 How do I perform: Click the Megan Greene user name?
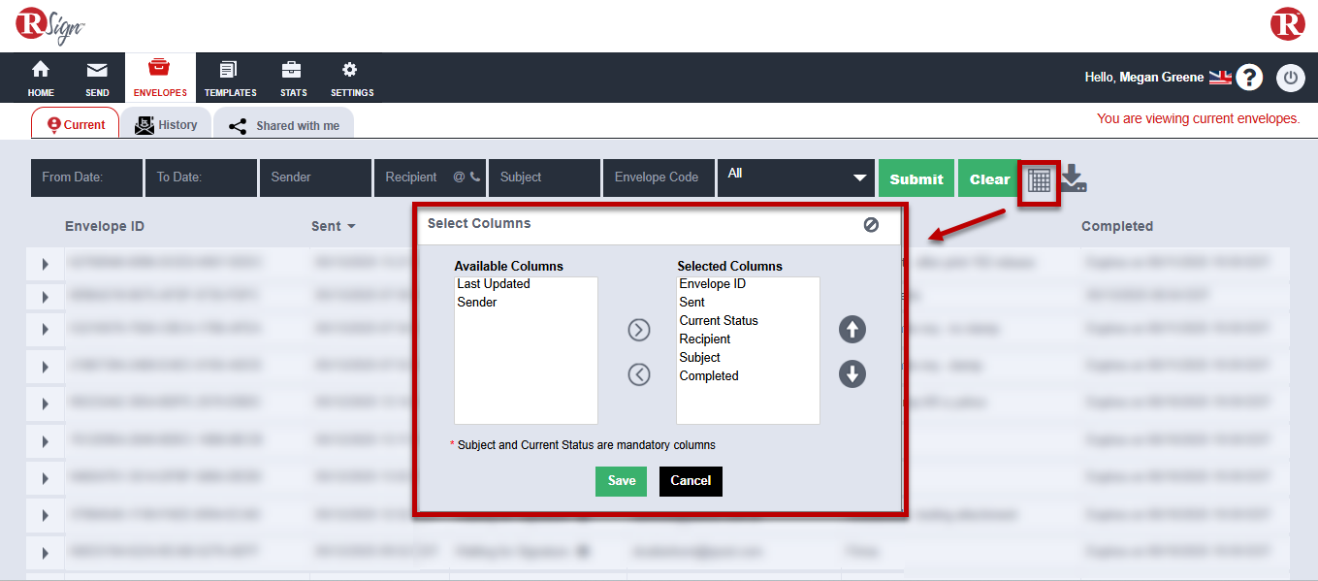tap(1161, 78)
